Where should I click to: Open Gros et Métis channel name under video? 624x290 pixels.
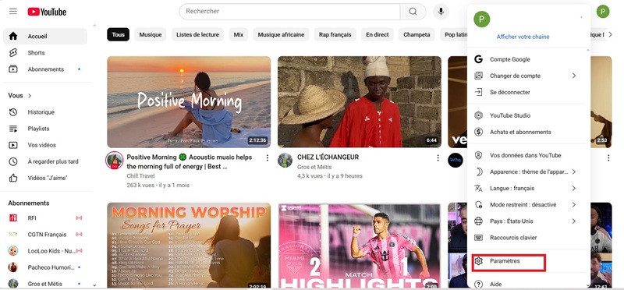click(x=314, y=167)
